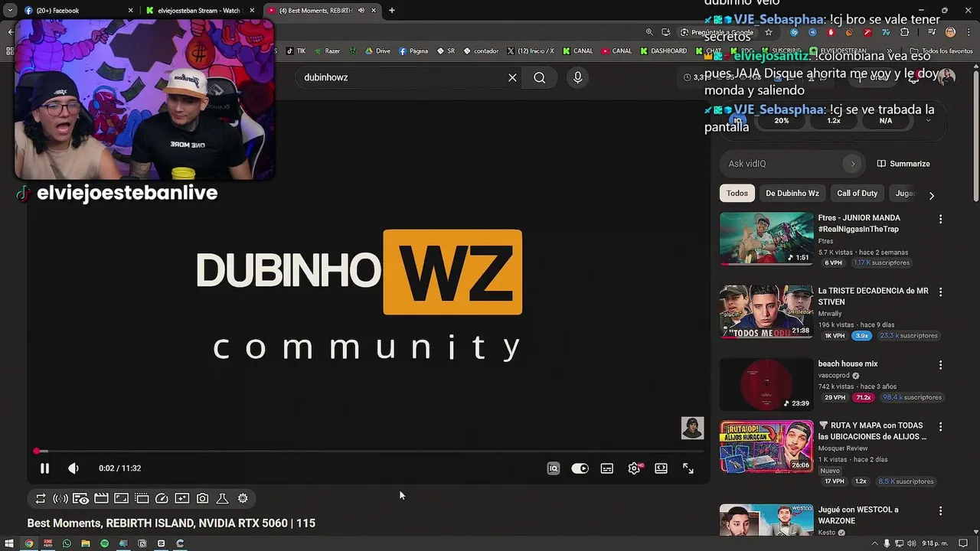Screen dimensions: 980x551
Task: Open the playback speed gauge icon
Action: tap(162, 498)
